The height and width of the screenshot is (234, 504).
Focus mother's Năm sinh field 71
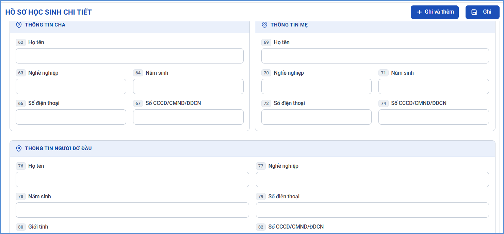click(x=434, y=86)
